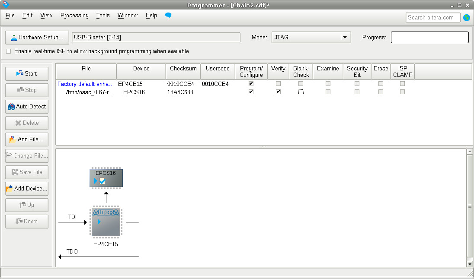Click the Save File button

coord(27,172)
